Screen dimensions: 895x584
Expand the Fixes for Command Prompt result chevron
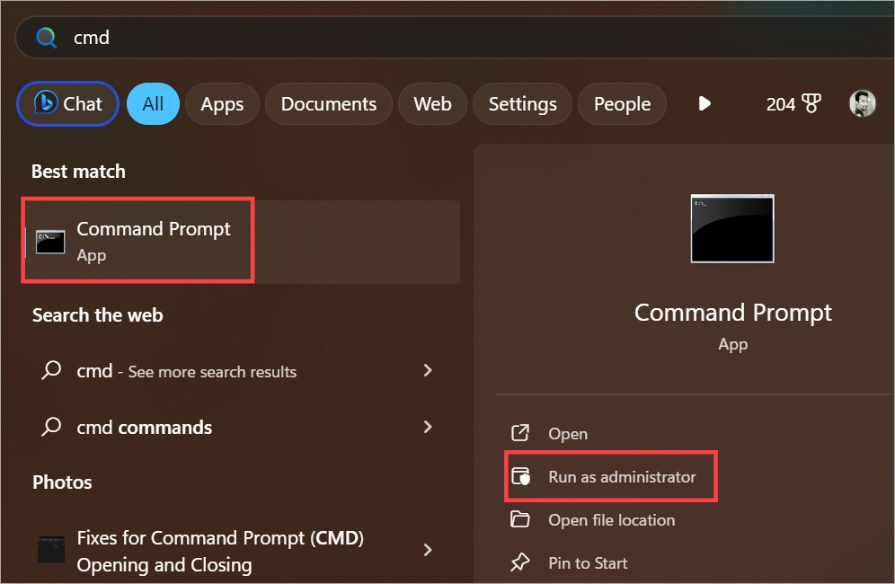click(428, 550)
